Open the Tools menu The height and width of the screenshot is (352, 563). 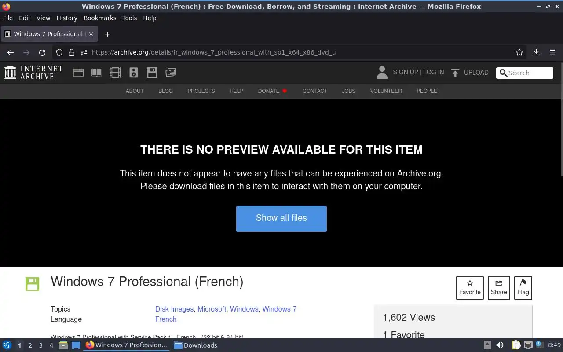click(129, 18)
